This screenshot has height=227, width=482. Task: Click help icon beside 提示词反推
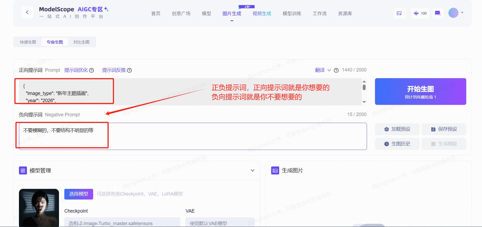pyautogui.click(x=129, y=70)
